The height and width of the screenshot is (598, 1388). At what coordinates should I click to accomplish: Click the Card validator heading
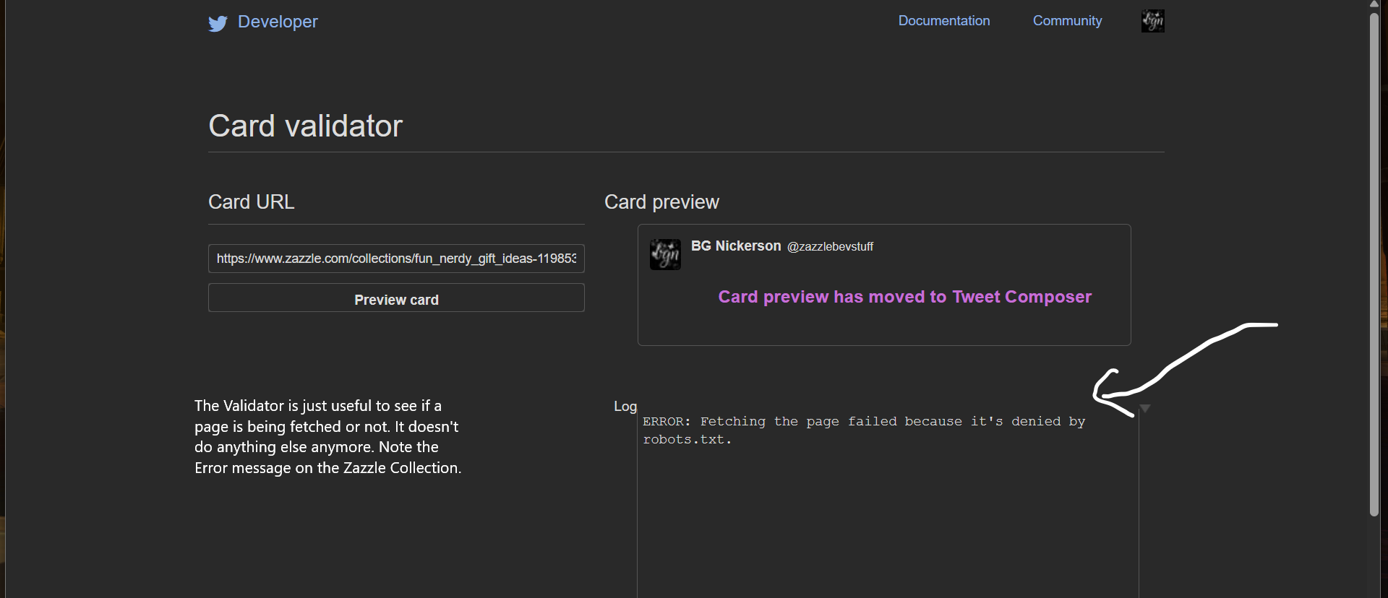click(x=305, y=126)
